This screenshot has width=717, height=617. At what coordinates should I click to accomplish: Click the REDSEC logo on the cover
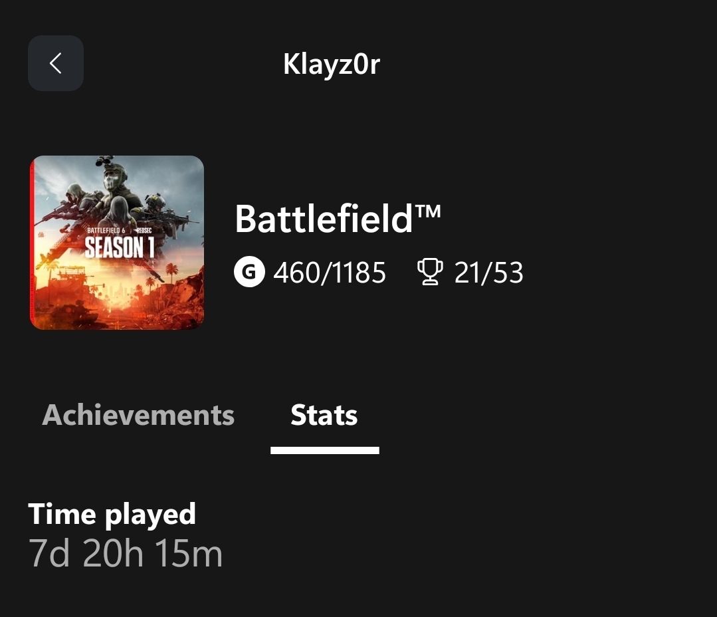click(x=145, y=230)
